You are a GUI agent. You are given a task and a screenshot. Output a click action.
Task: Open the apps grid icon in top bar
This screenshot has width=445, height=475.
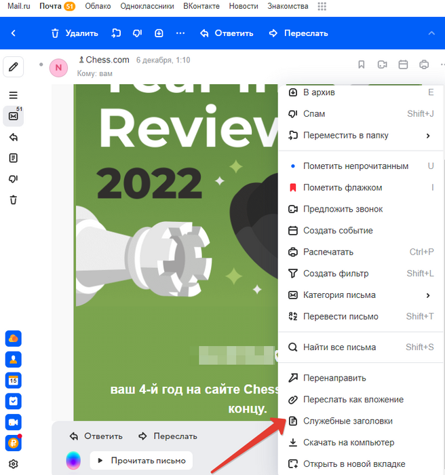pyautogui.click(x=322, y=6)
